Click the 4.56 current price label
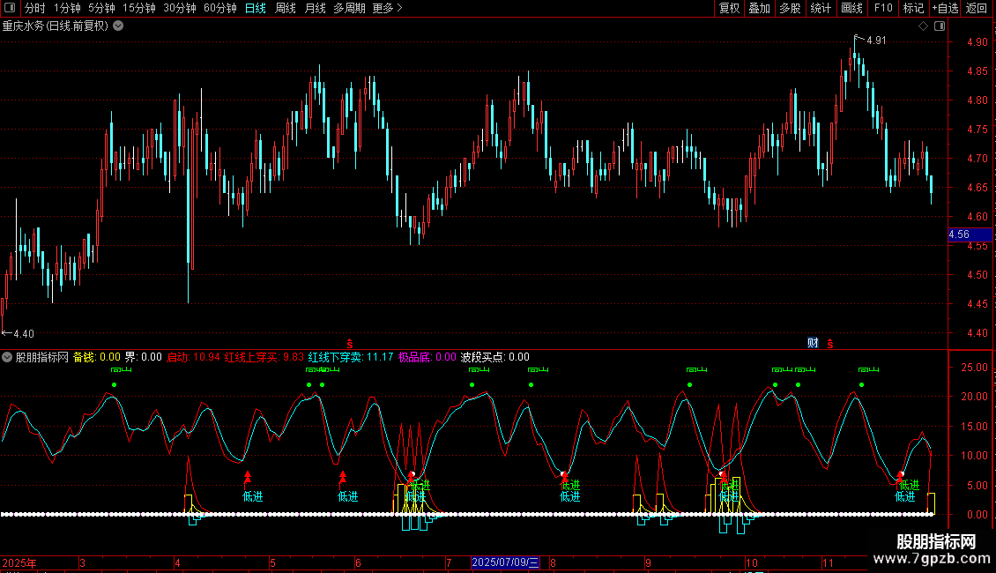 [970, 234]
